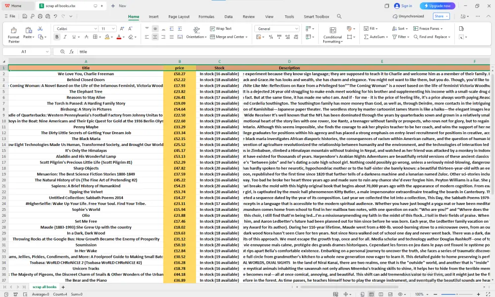Adjust the zoom slider in status bar
This screenshot has height=297, width=495.
tap(456, 294)
